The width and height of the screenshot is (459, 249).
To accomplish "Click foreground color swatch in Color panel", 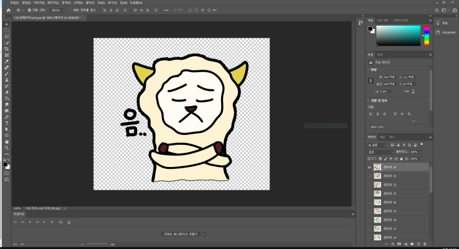I will 370,29.
